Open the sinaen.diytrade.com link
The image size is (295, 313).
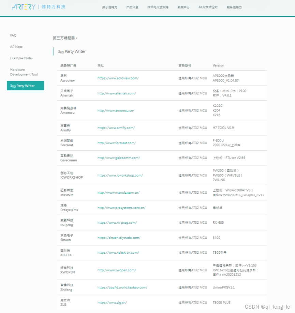click(x=119, y=238)
